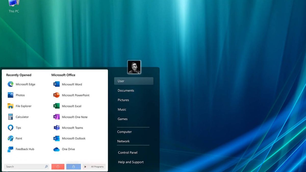Image resolution: width=306 pixels, height=172 pixels.
Task: Click the PowerPoint icon
Action: pyautogui.click(x=57, y=95)
